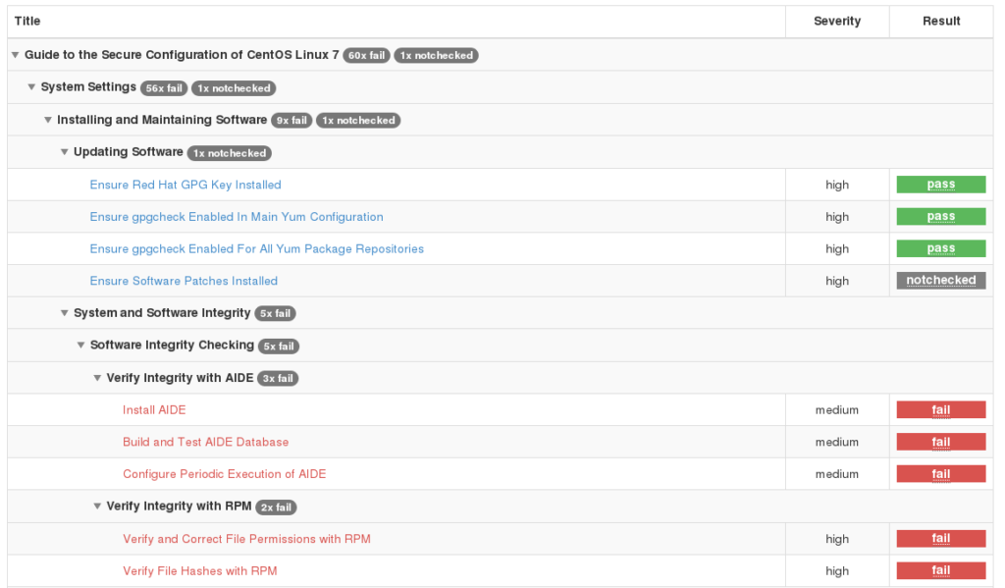Click high severity of gpgcheck All Yum Package Repositories
Image resolution: width=1005 pixels, height=588 pixels.
click(x=837, y=248)
